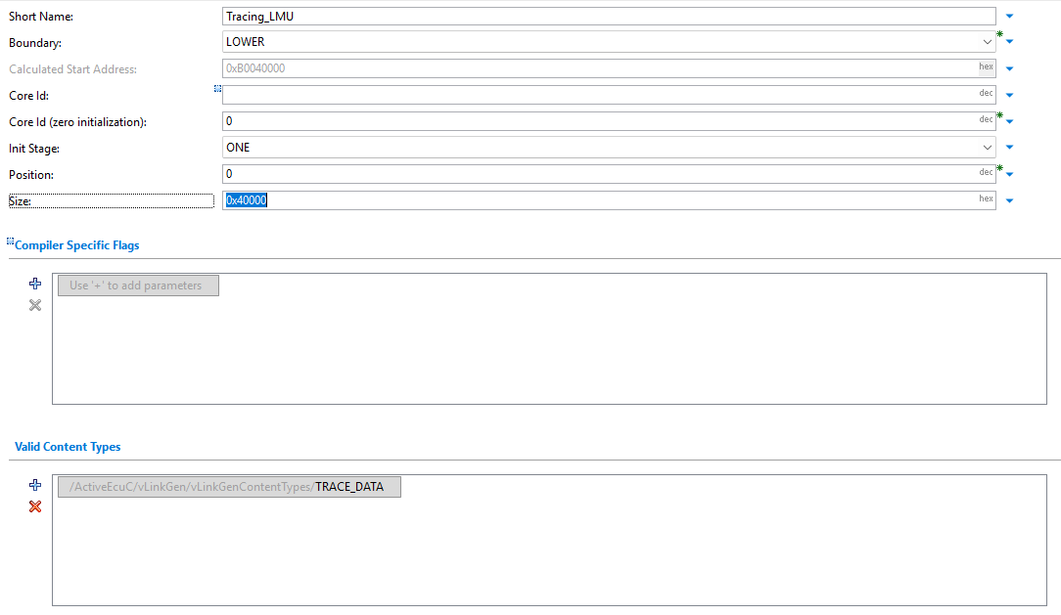
Task: Click the Compiler Specific Flags section heading
Action: pos(76,245)
